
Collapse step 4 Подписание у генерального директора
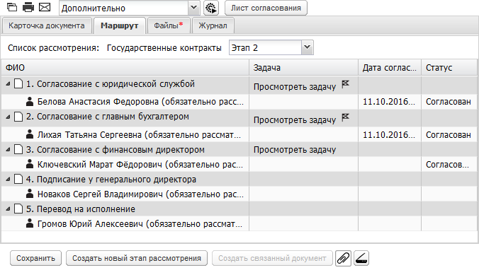tap(8, 180)
